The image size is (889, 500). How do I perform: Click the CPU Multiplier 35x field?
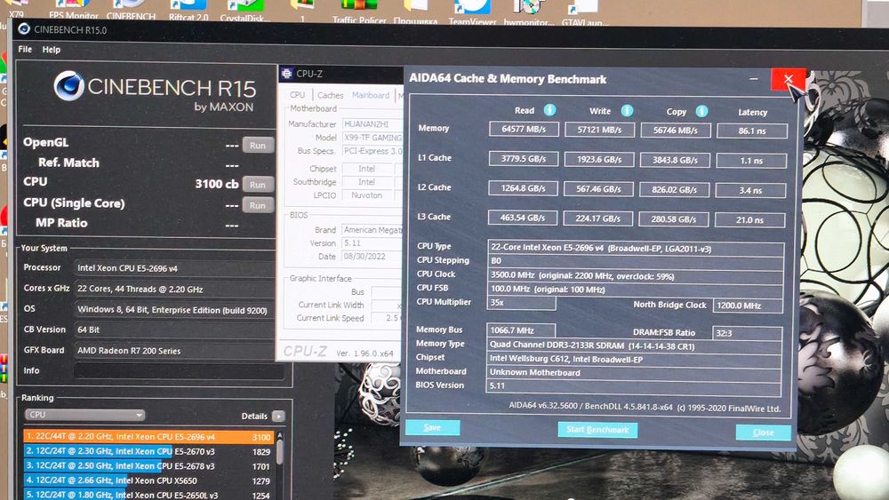(521, 302)
